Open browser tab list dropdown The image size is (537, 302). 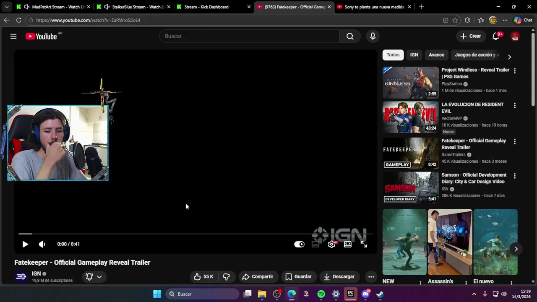tap(6, 7)
